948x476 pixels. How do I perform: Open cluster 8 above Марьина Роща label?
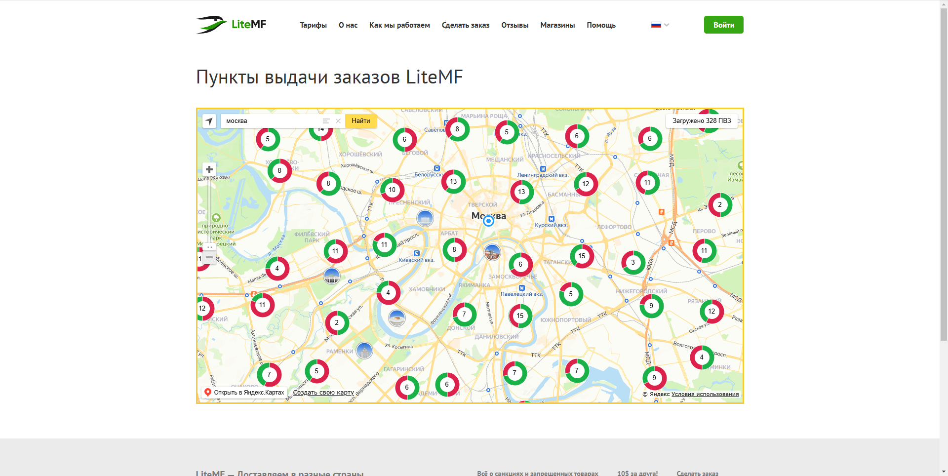(457, 129)
